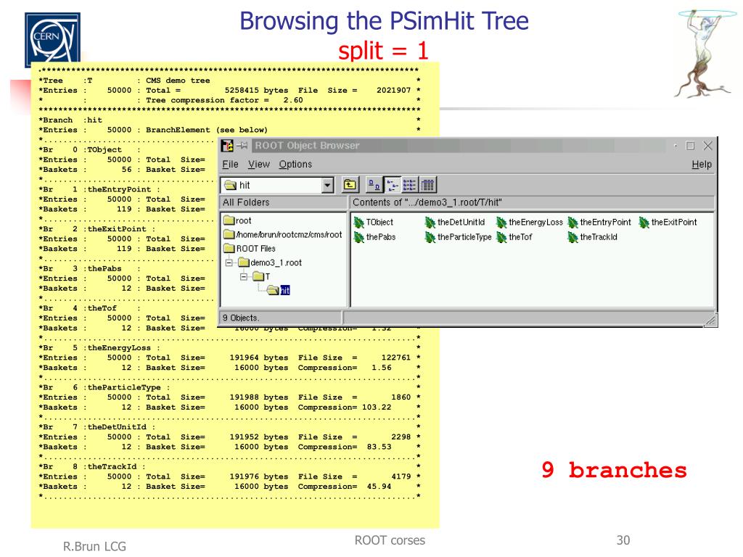
Task: Click the CERN logo on slide
Action: [52, 40]
